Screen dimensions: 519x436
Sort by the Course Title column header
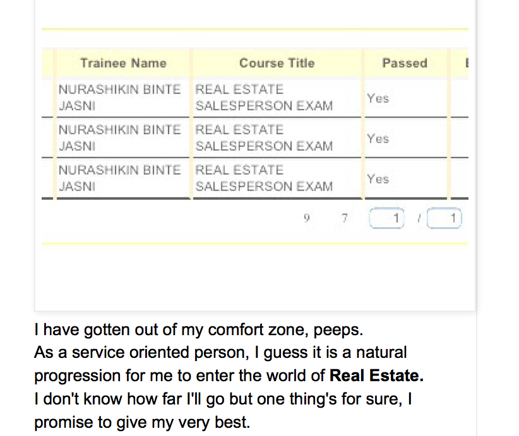pyautogui.click(x=277, y=63)
